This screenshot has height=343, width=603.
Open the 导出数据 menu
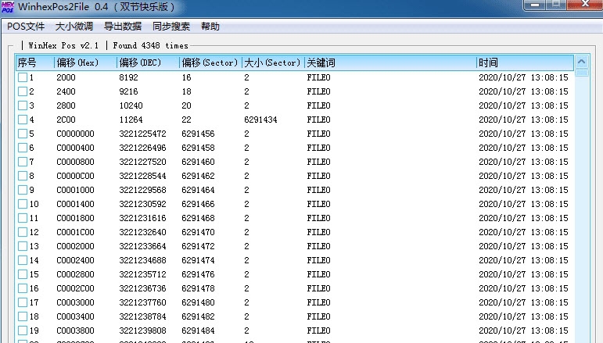tap(123, 27)
